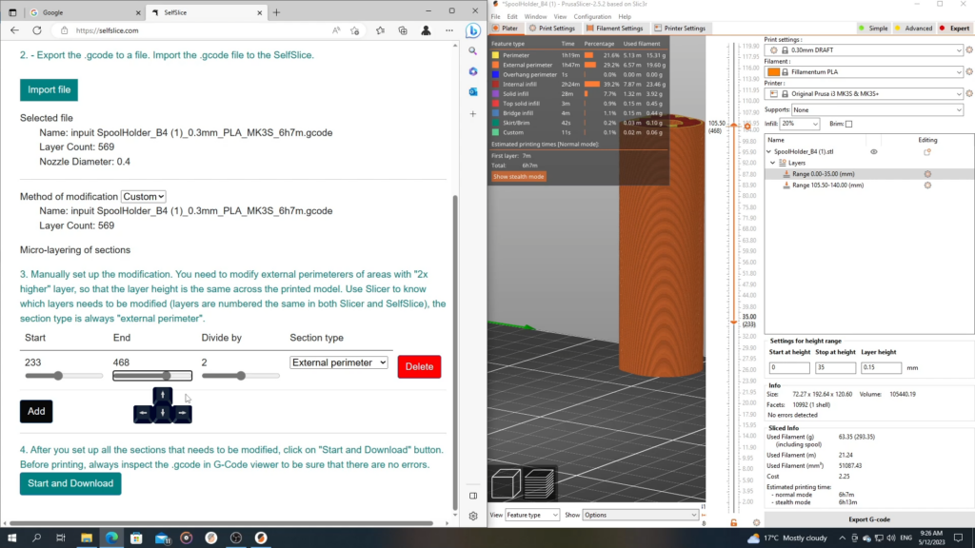This screenshot has width=975, height=548.
Task: Open Supports dropdown
Action: [877, 110]
